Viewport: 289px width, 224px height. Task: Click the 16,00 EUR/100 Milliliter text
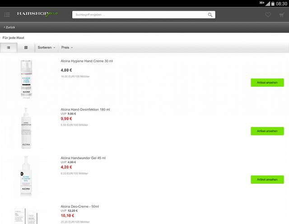point(75,76)
